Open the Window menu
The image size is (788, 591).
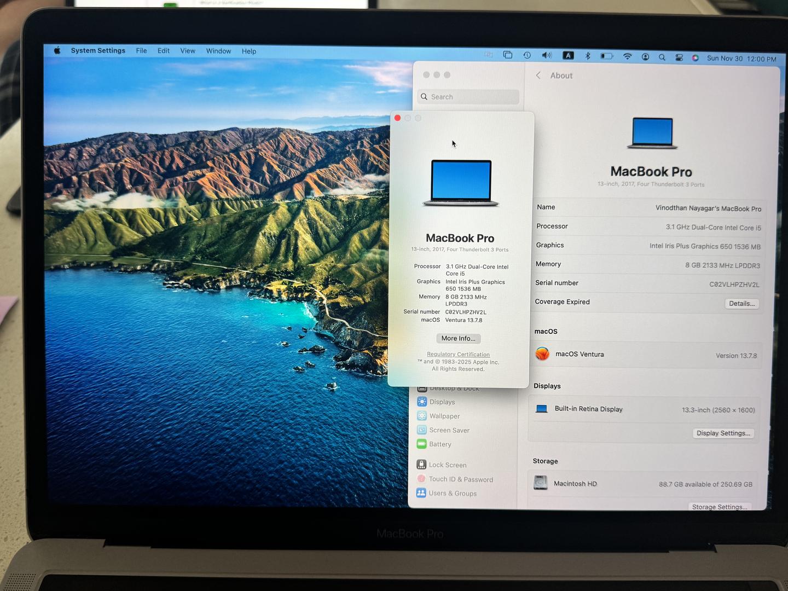pos(218,51)
